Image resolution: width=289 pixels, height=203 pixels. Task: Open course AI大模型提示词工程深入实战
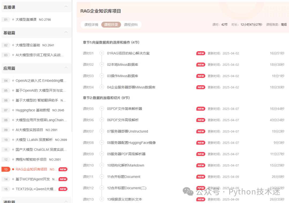point(40,55)
